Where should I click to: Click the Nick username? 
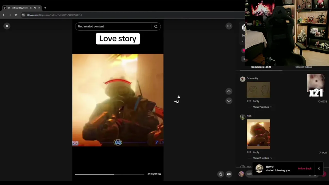(249, 116)
